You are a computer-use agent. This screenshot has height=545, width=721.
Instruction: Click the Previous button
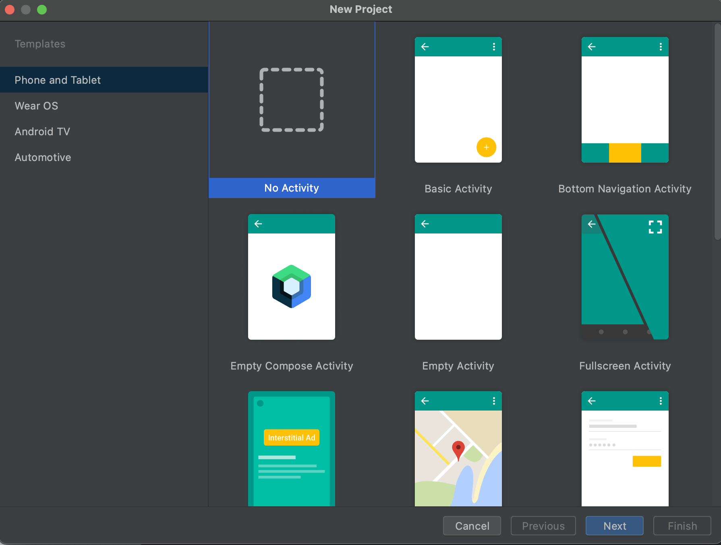click(543, 526)
